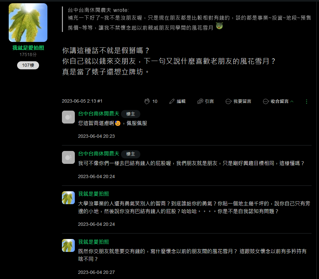Click the worried face emoji in comment
Image resolution: width=319 pixels, height=279 pixels.
coord(118,123)
